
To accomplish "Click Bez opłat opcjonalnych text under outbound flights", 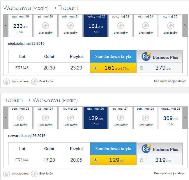I will [170, 81].
